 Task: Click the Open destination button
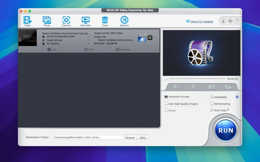(143, 137)
